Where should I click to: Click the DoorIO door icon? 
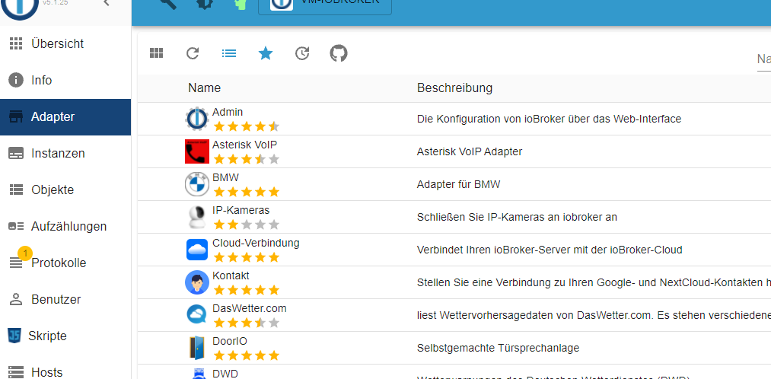pyautogui.click(x=197, y=348)
